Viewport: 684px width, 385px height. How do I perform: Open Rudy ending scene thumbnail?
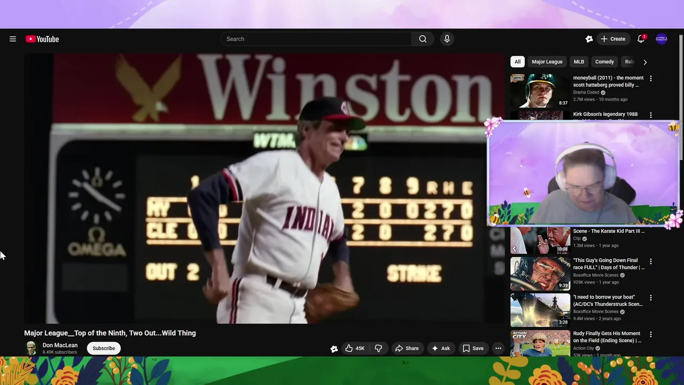tap(540, 343)
